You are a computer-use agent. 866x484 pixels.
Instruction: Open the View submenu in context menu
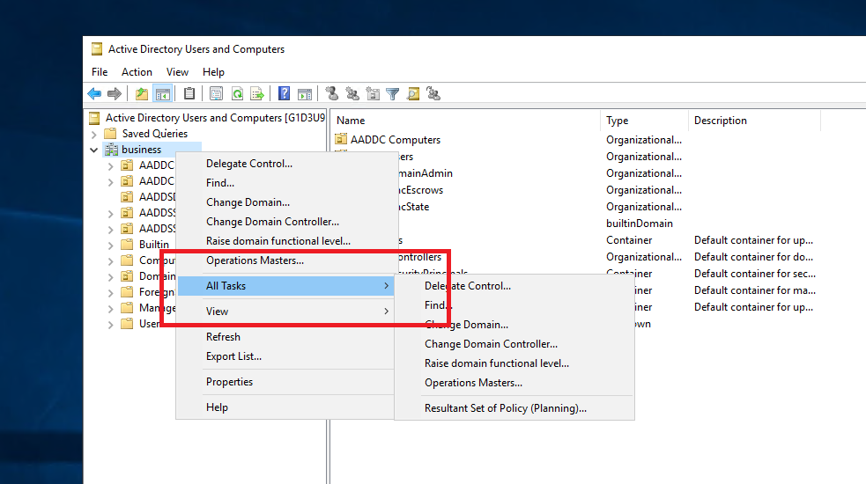[x=285, y=312]
